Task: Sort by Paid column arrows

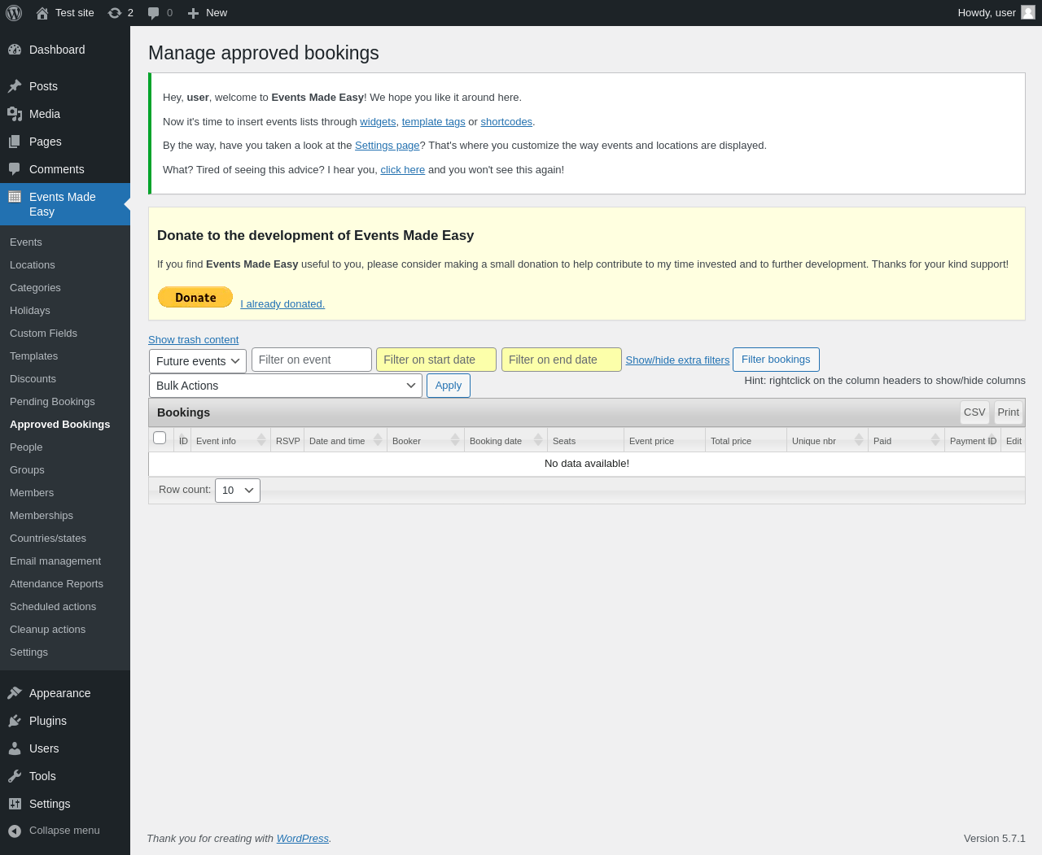Action: tap(935, 440)
